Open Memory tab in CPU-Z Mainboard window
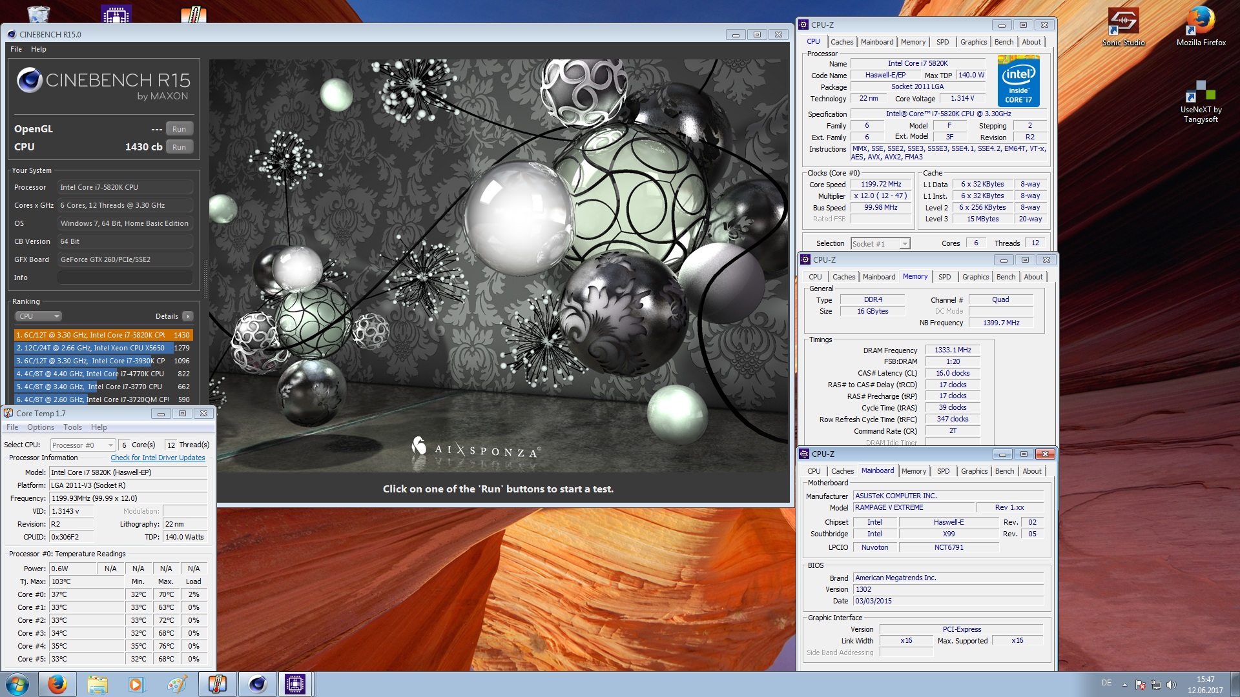This screenshot has height=697, width=1240. pyautogui.click(x=913, y=471)
